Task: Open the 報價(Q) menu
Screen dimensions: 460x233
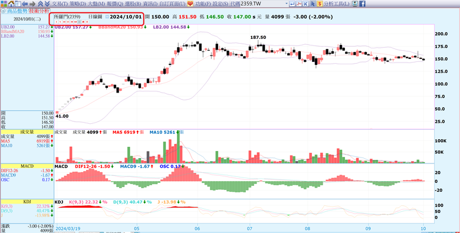Action: pyautogui.click(x=115, y=4)
